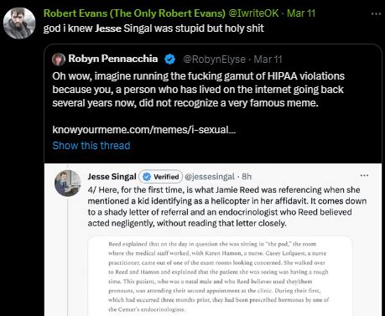Open the Mar 11 timestamp on Robert Evans tweet
Image resolution: width=385 pixels, height=316 pixels.
pyautogui.click(x=301, y=13)
